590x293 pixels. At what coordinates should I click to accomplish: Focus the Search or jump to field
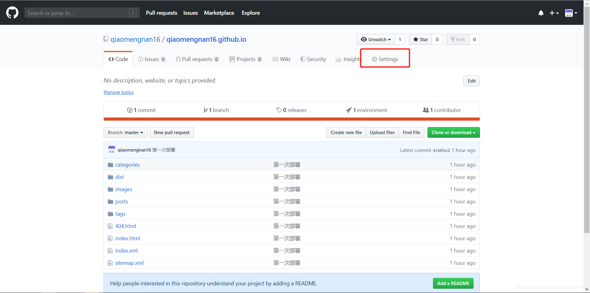[82, 13]
